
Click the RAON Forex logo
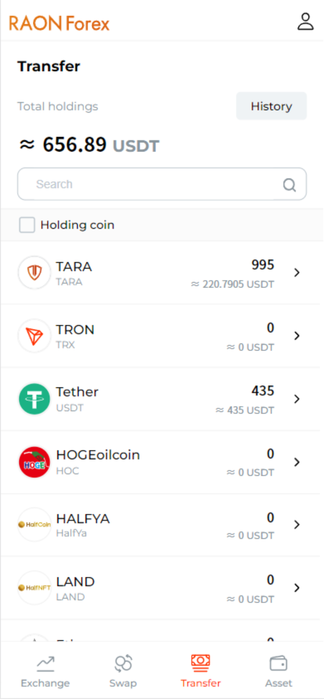pos(59,23)
